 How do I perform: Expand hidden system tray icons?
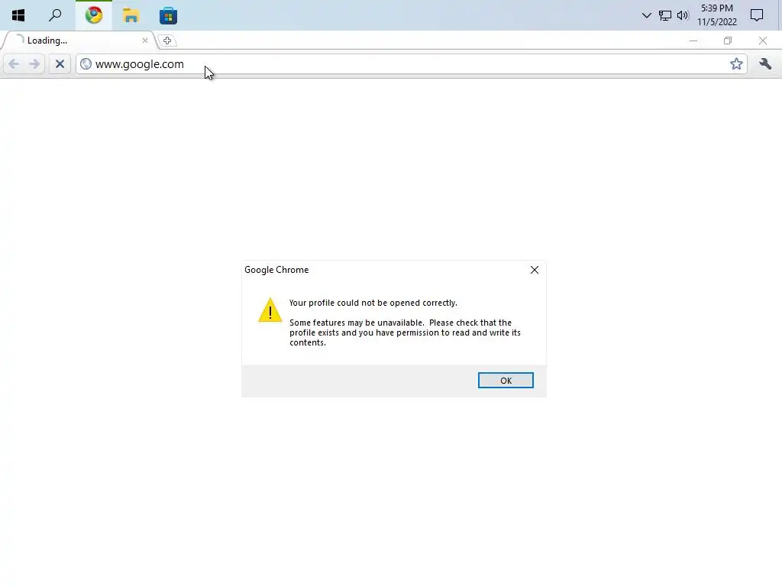[x=646, y=15]
